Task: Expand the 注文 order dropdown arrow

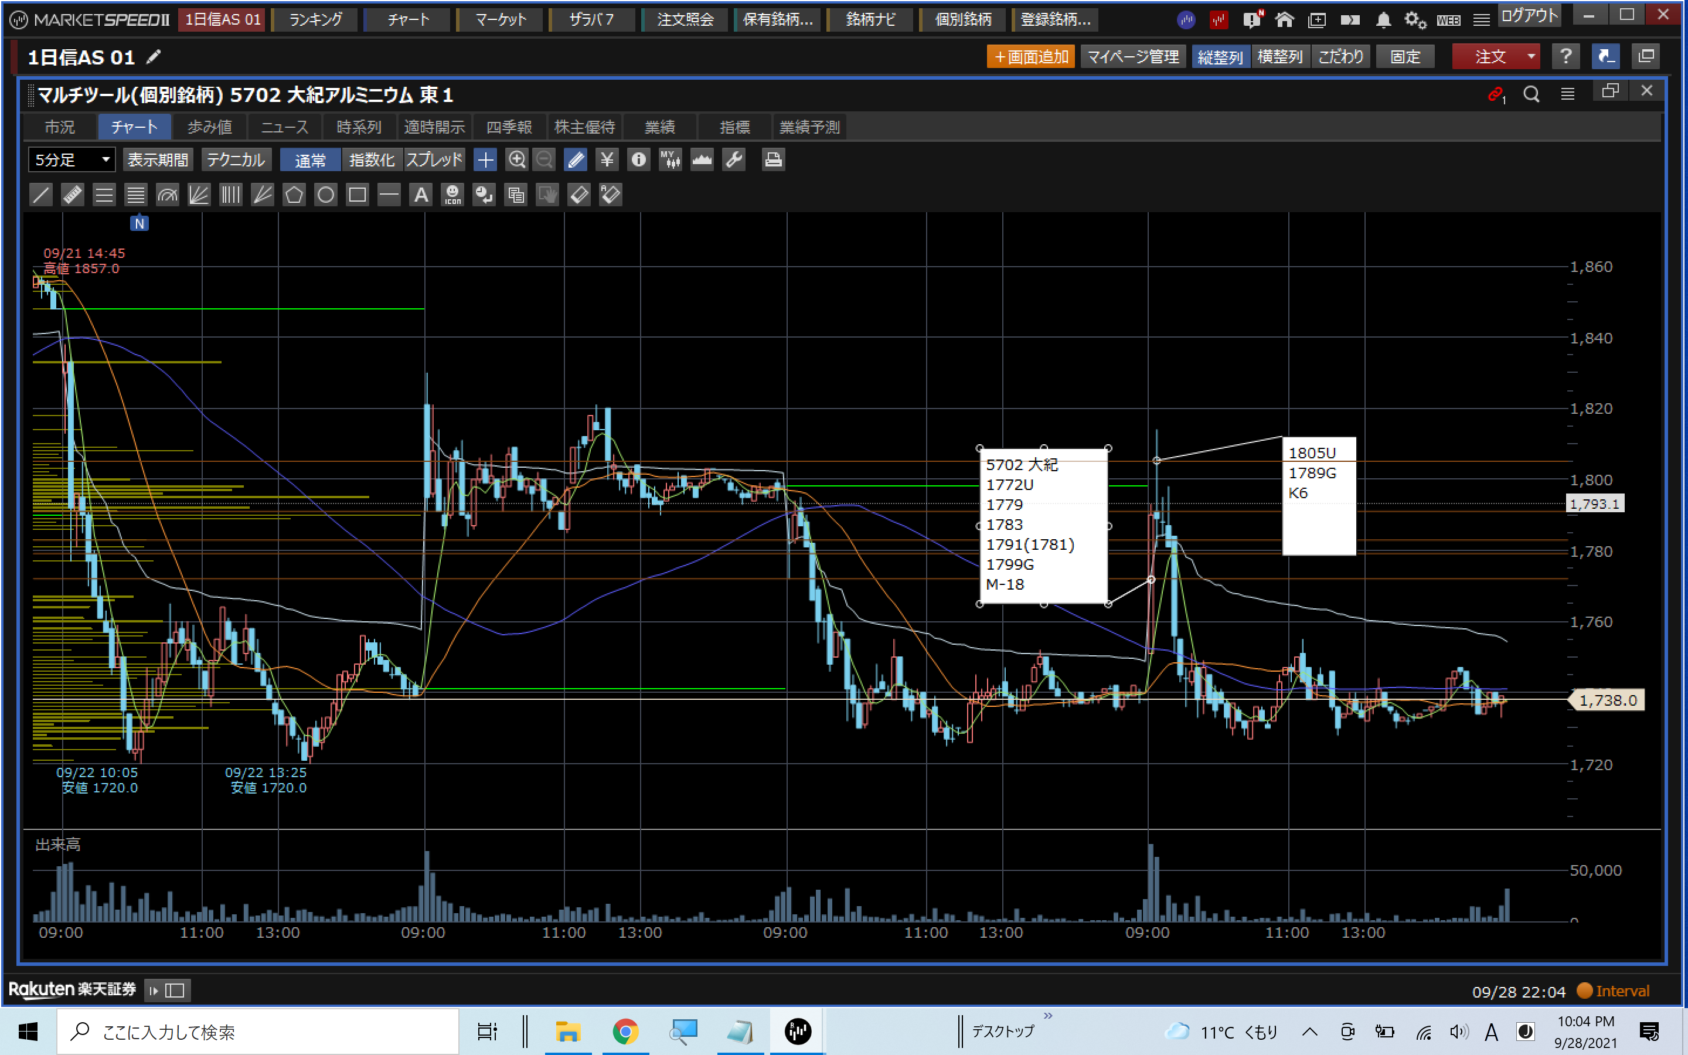Action: (1530, 56)
